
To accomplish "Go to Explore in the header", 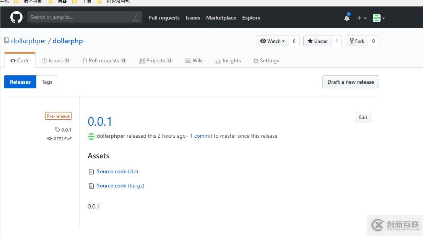I will pos(251,18).
